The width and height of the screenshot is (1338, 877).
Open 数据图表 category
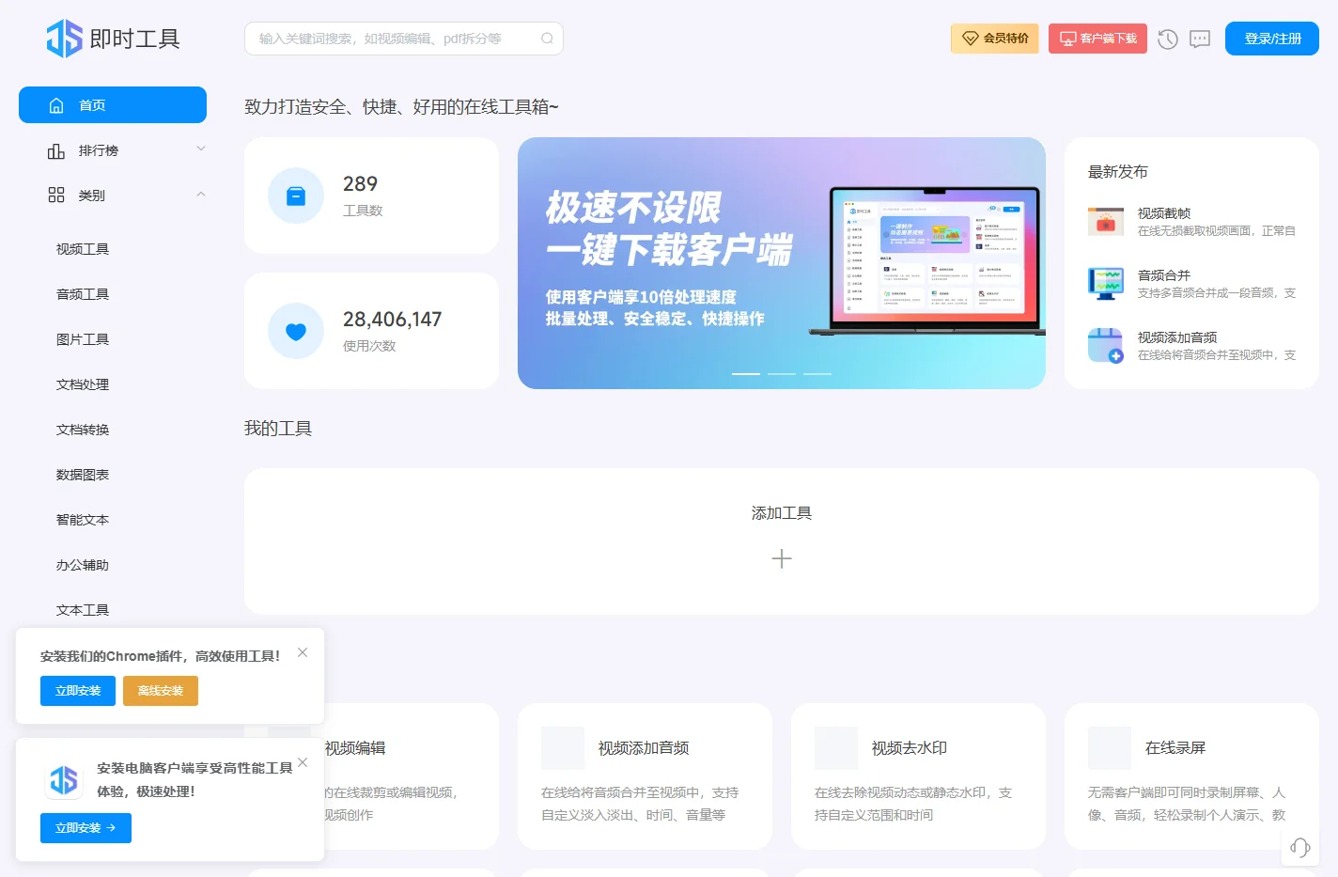pyautogui.click(x=83, y=475)
